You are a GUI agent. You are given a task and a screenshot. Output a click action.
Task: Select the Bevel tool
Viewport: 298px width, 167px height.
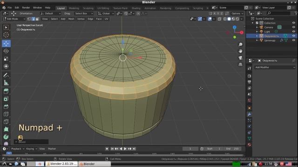pos(6,106)
